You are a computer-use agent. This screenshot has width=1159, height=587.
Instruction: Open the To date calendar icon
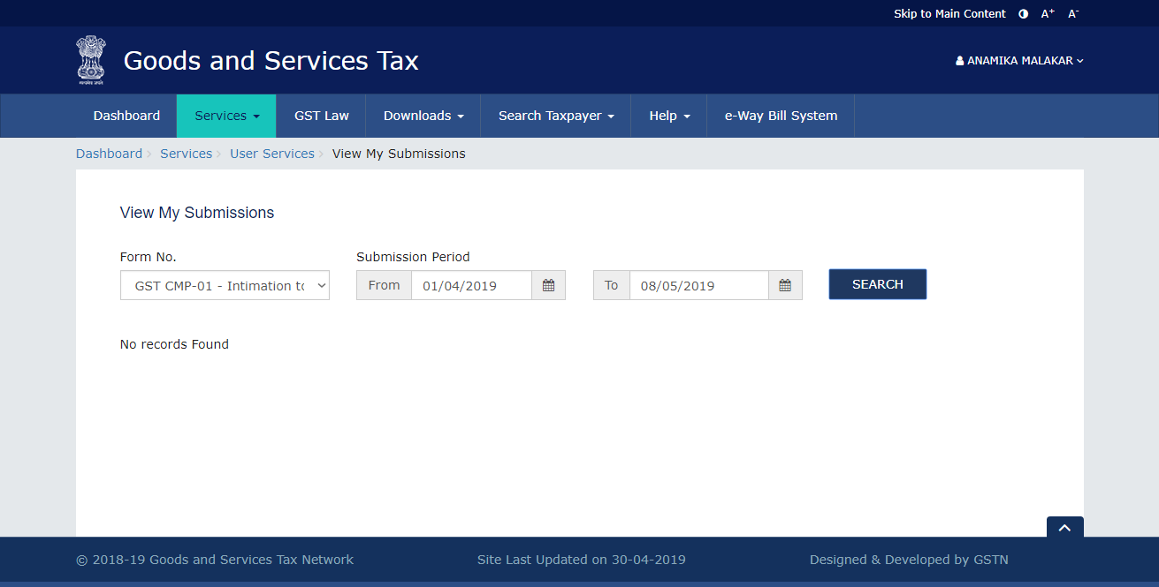coord(785,285)
